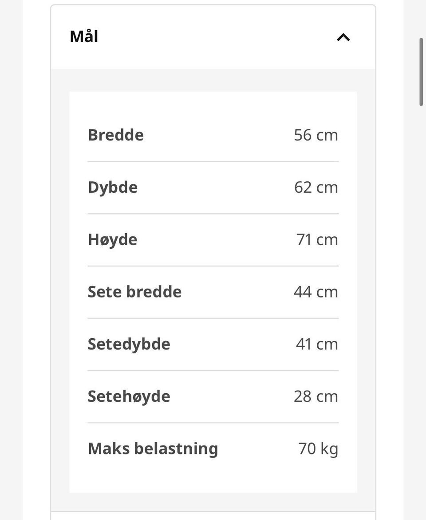
Task: Select the Bredde label
Action: [115, 135]
